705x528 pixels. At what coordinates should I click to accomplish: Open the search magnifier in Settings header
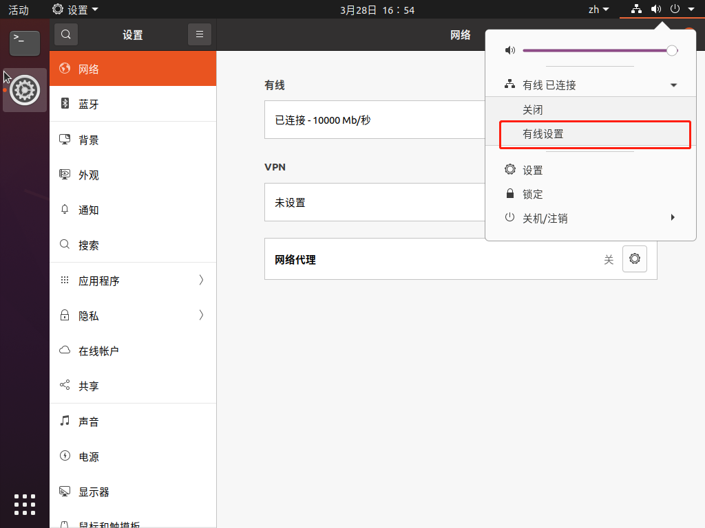(65, 34)
